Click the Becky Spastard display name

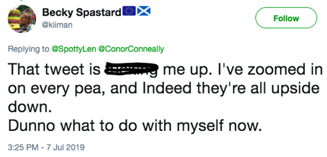[81, 13]
